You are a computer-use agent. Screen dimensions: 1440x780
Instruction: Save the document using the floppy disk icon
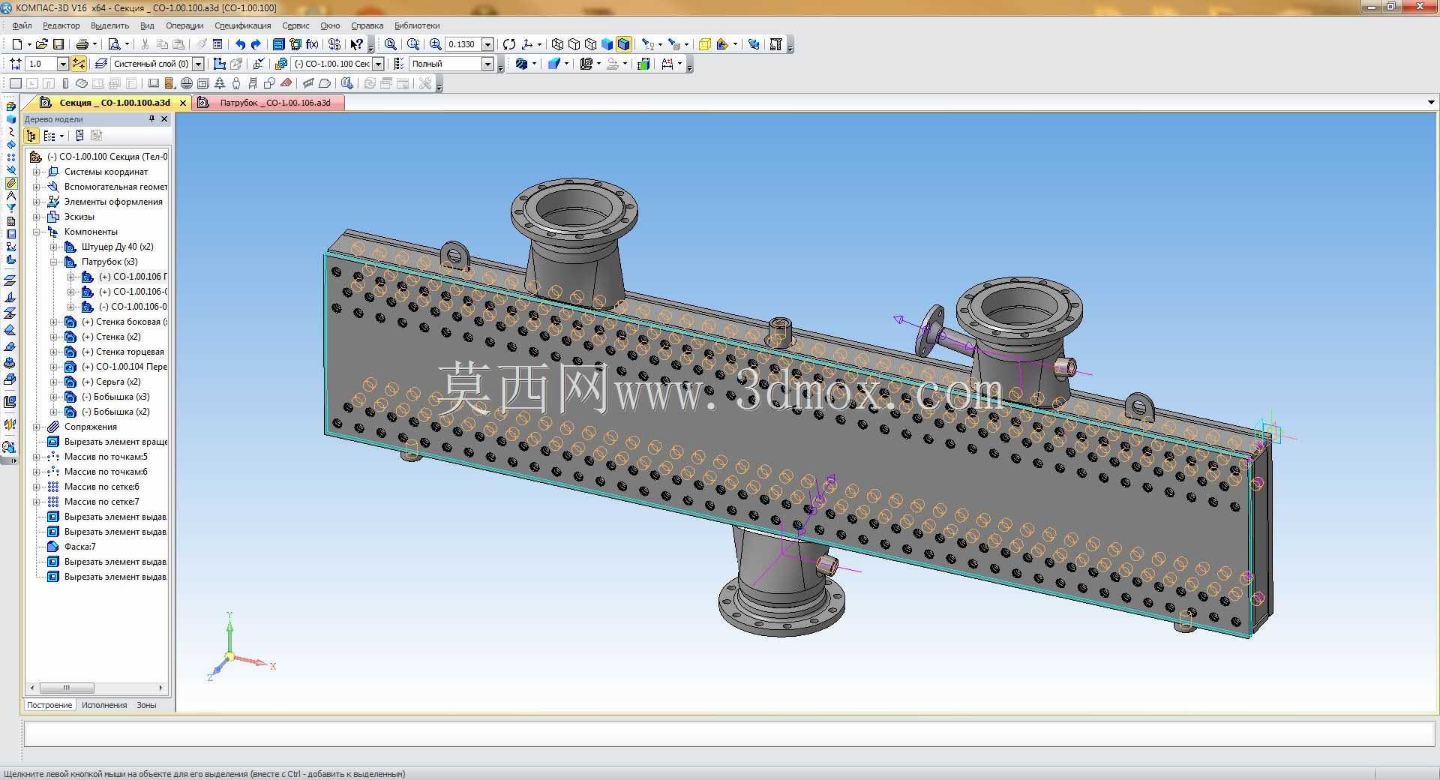(58, 44)
